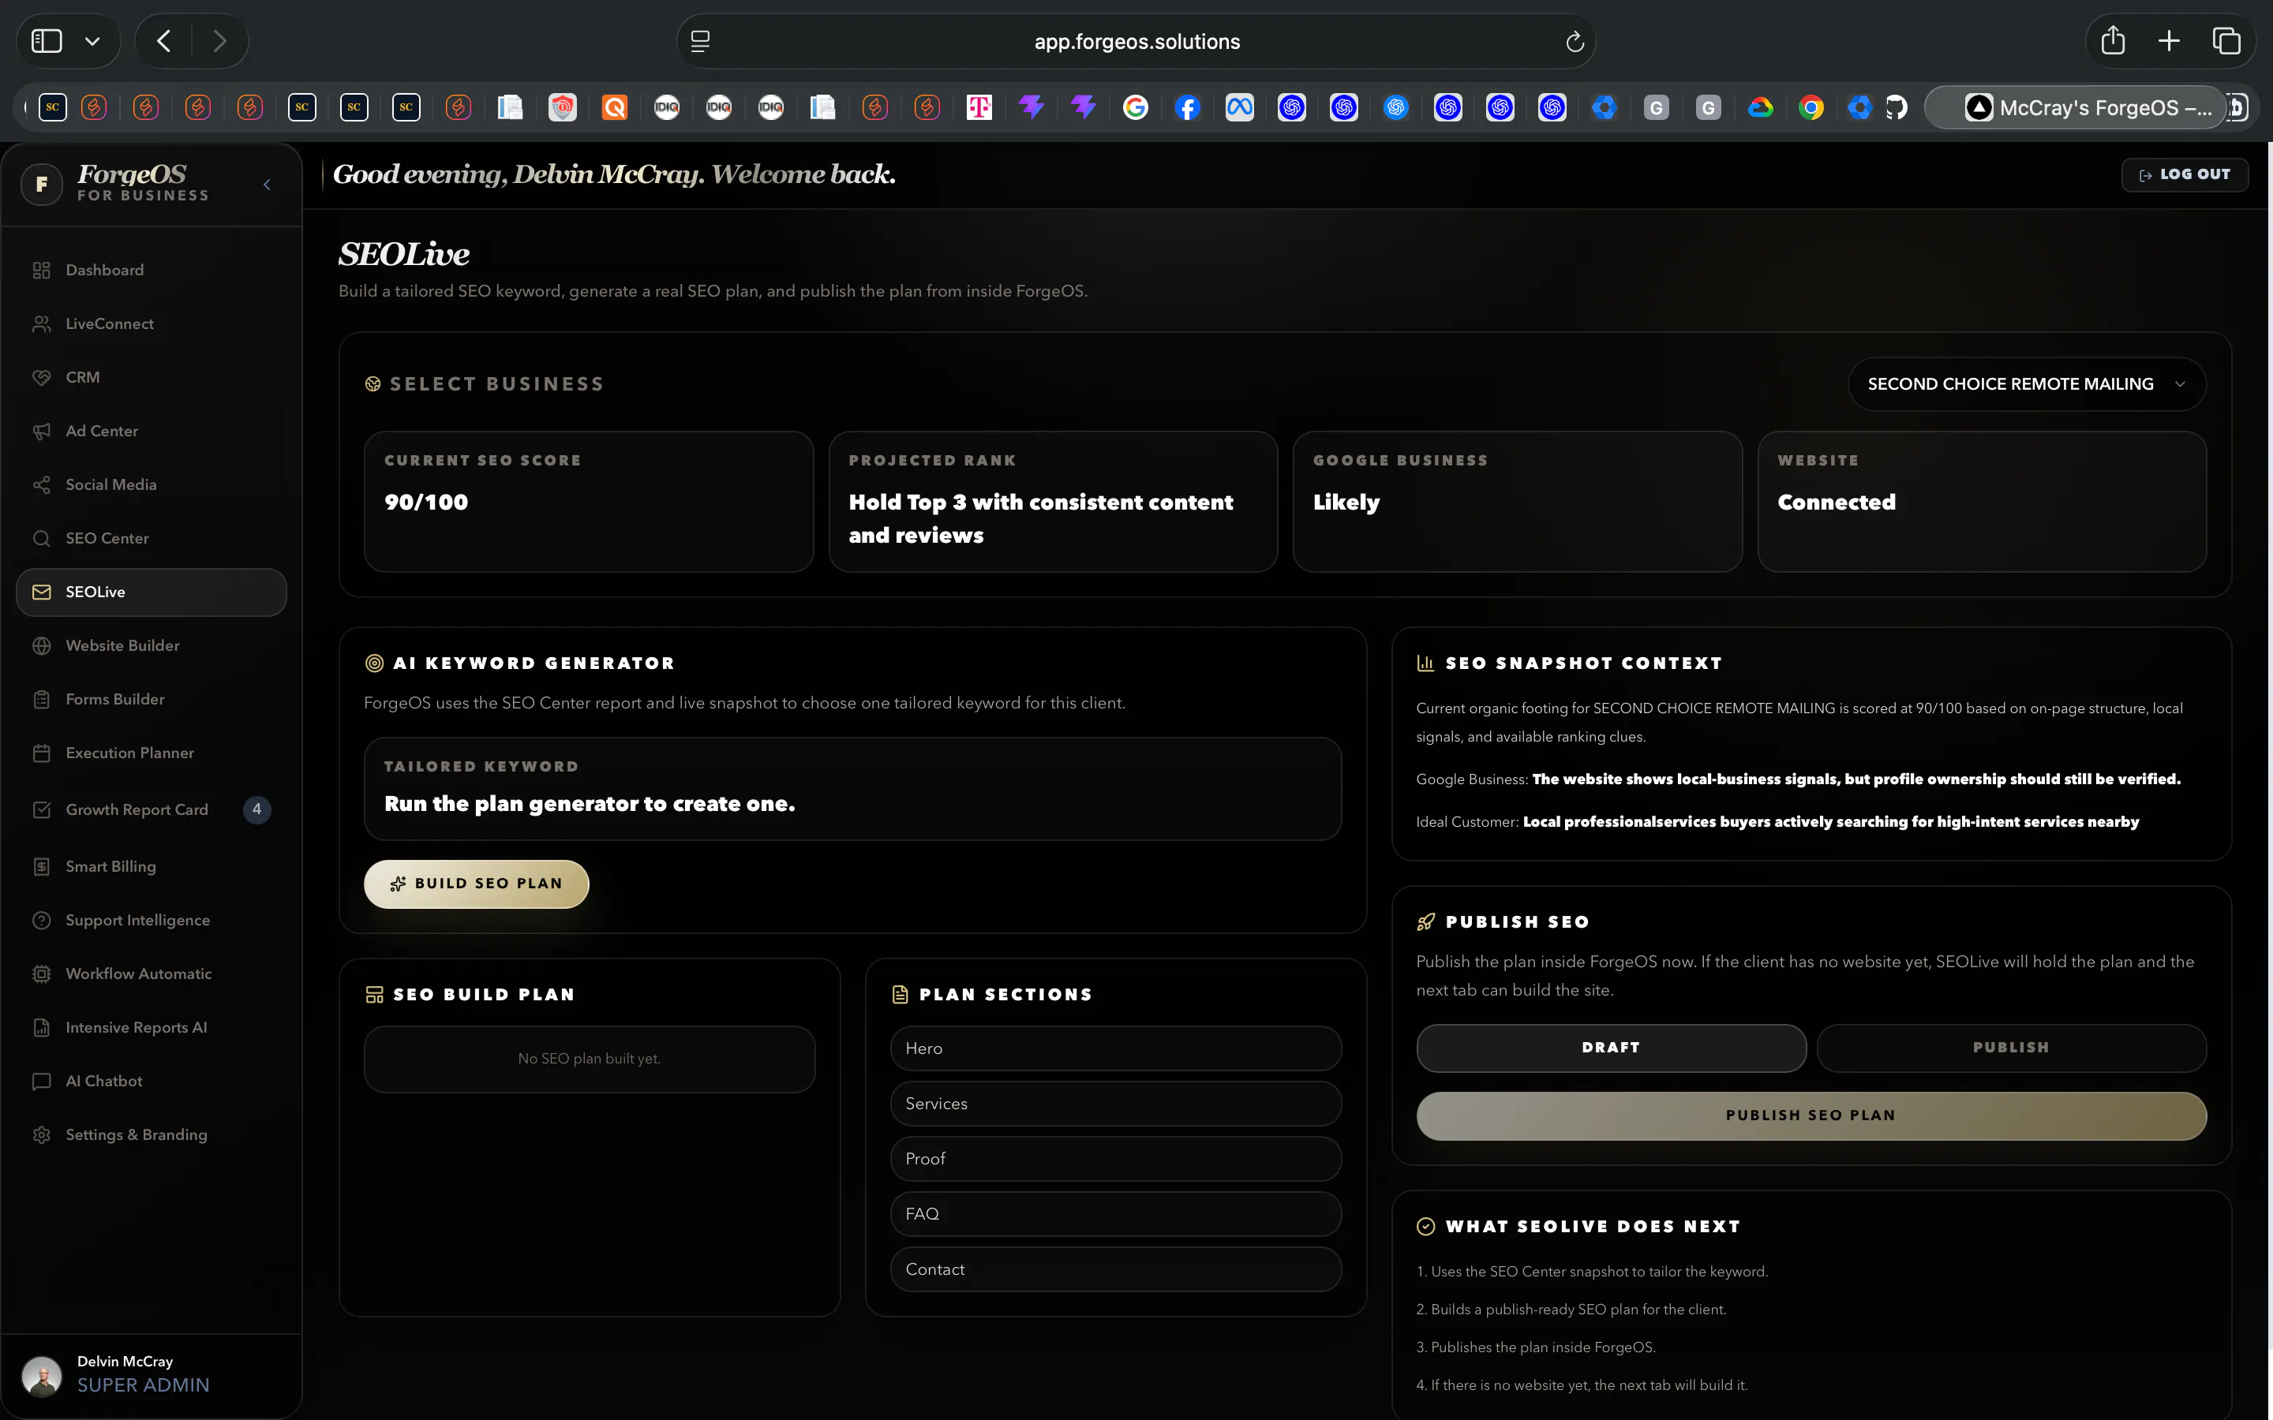Expand the sidebar dropdown chevron in Safari
Screen dimensions: 2273x1420
click(92, 41)
